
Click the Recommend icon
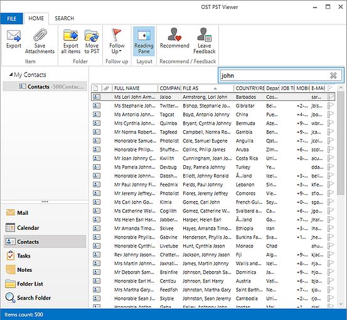[x=174, y=34]
